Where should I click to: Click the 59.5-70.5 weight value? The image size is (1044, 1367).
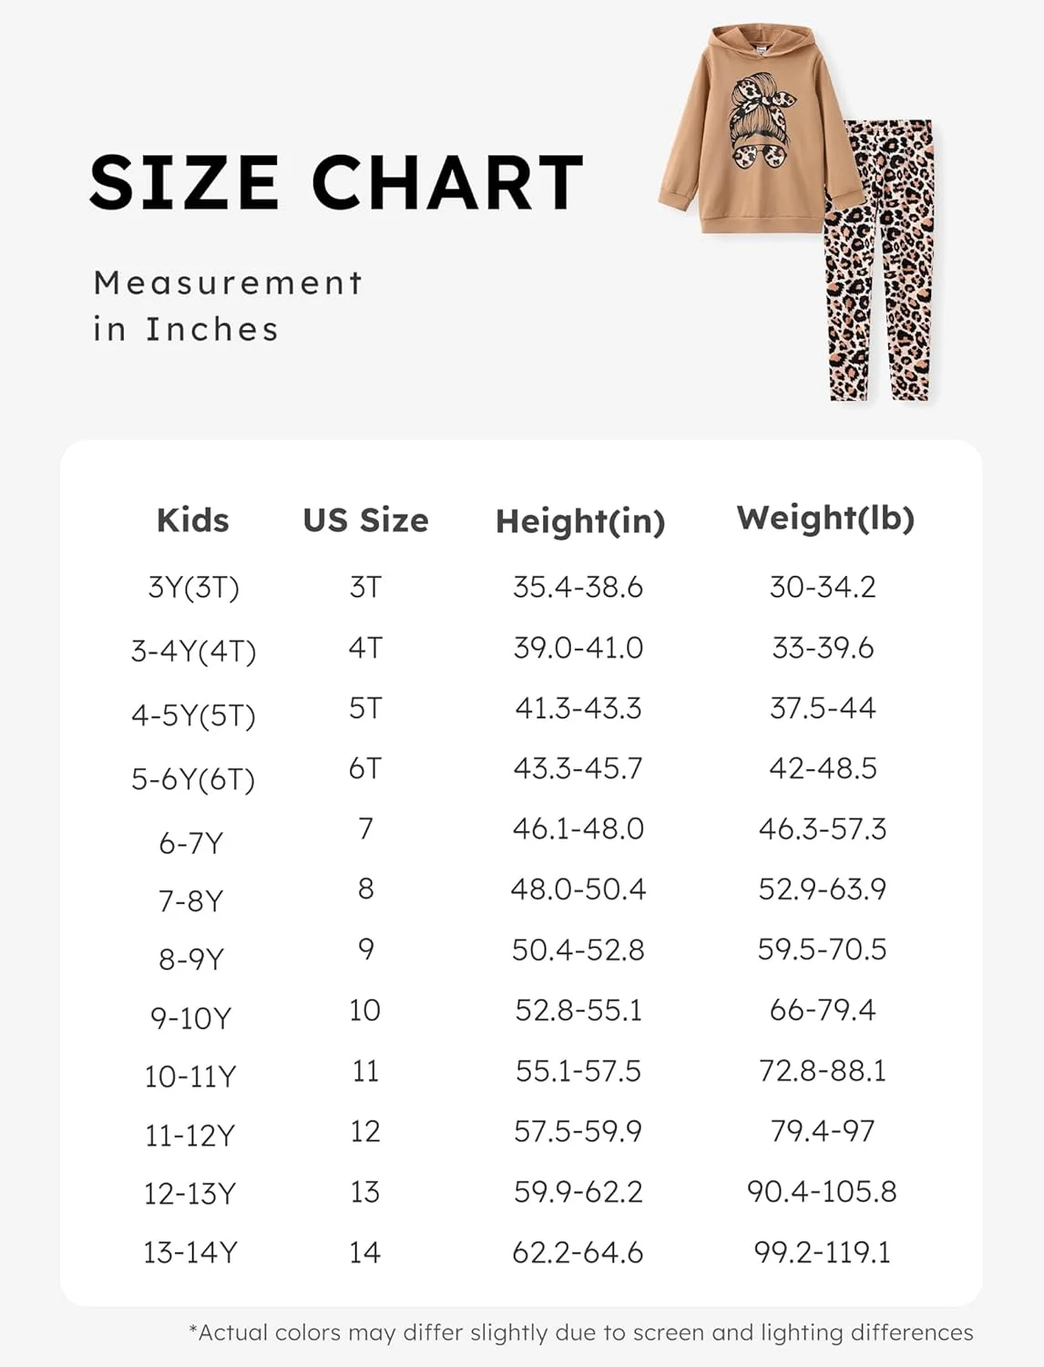[x=822, y=950]
